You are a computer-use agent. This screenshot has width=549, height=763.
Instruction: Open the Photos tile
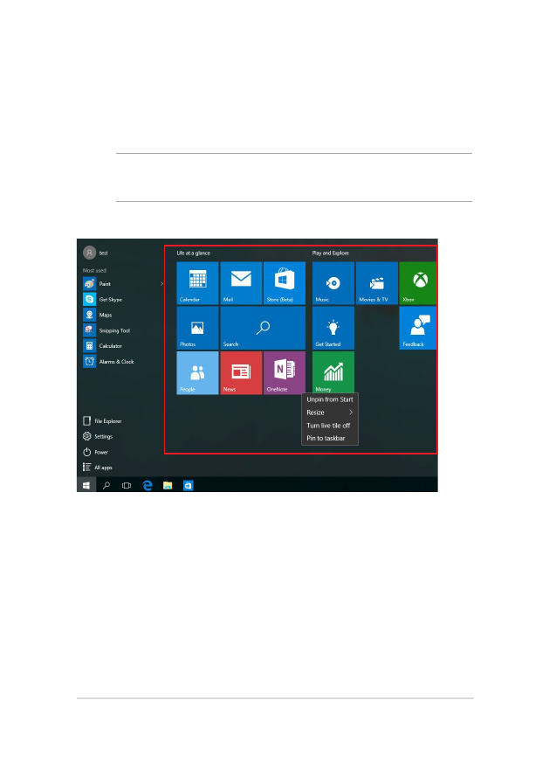pos(197,328)
